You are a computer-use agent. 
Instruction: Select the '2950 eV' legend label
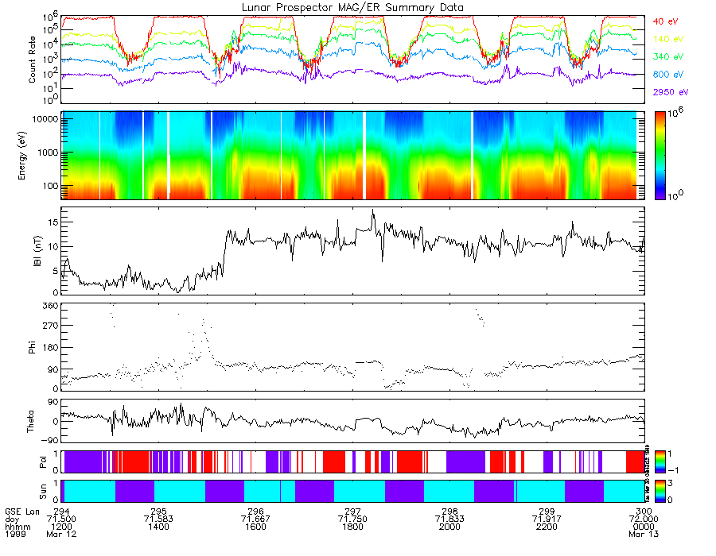click(671, 92)
